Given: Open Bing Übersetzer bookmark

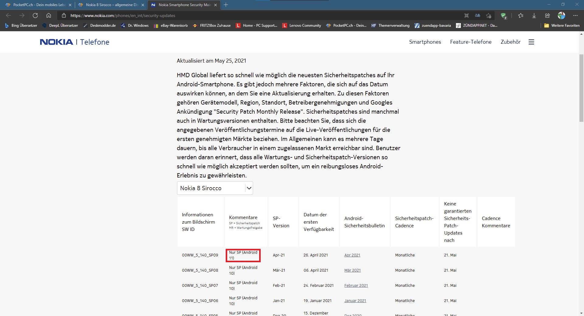Looking at the screenshot, I should coord(21,26).
